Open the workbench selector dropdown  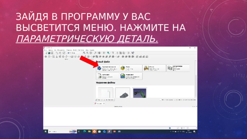click(x=74, y=53)
